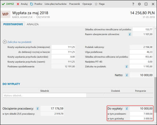157x125 pixels.
Task: Click the Przelicz refresh icon
Action: point(31,4)
